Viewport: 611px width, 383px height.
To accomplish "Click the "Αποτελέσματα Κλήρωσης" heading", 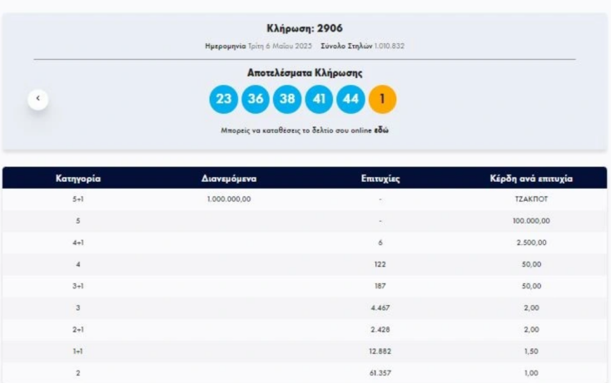I will coord(304,73).
